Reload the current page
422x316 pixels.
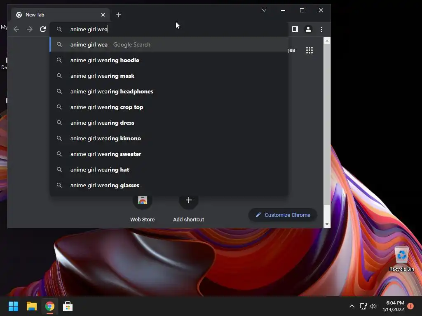[x=43, y=29]
